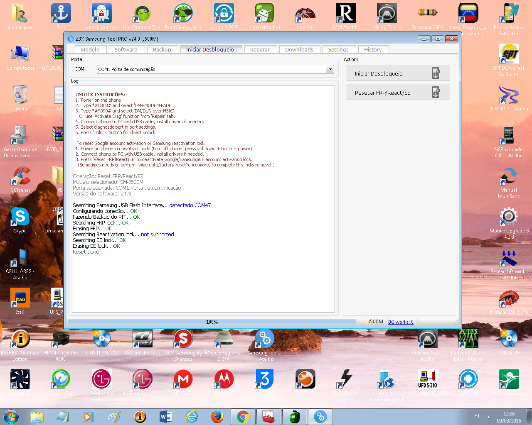Go to the Downloads tab
Screen dimensions: 532x425
click(299, 49)
